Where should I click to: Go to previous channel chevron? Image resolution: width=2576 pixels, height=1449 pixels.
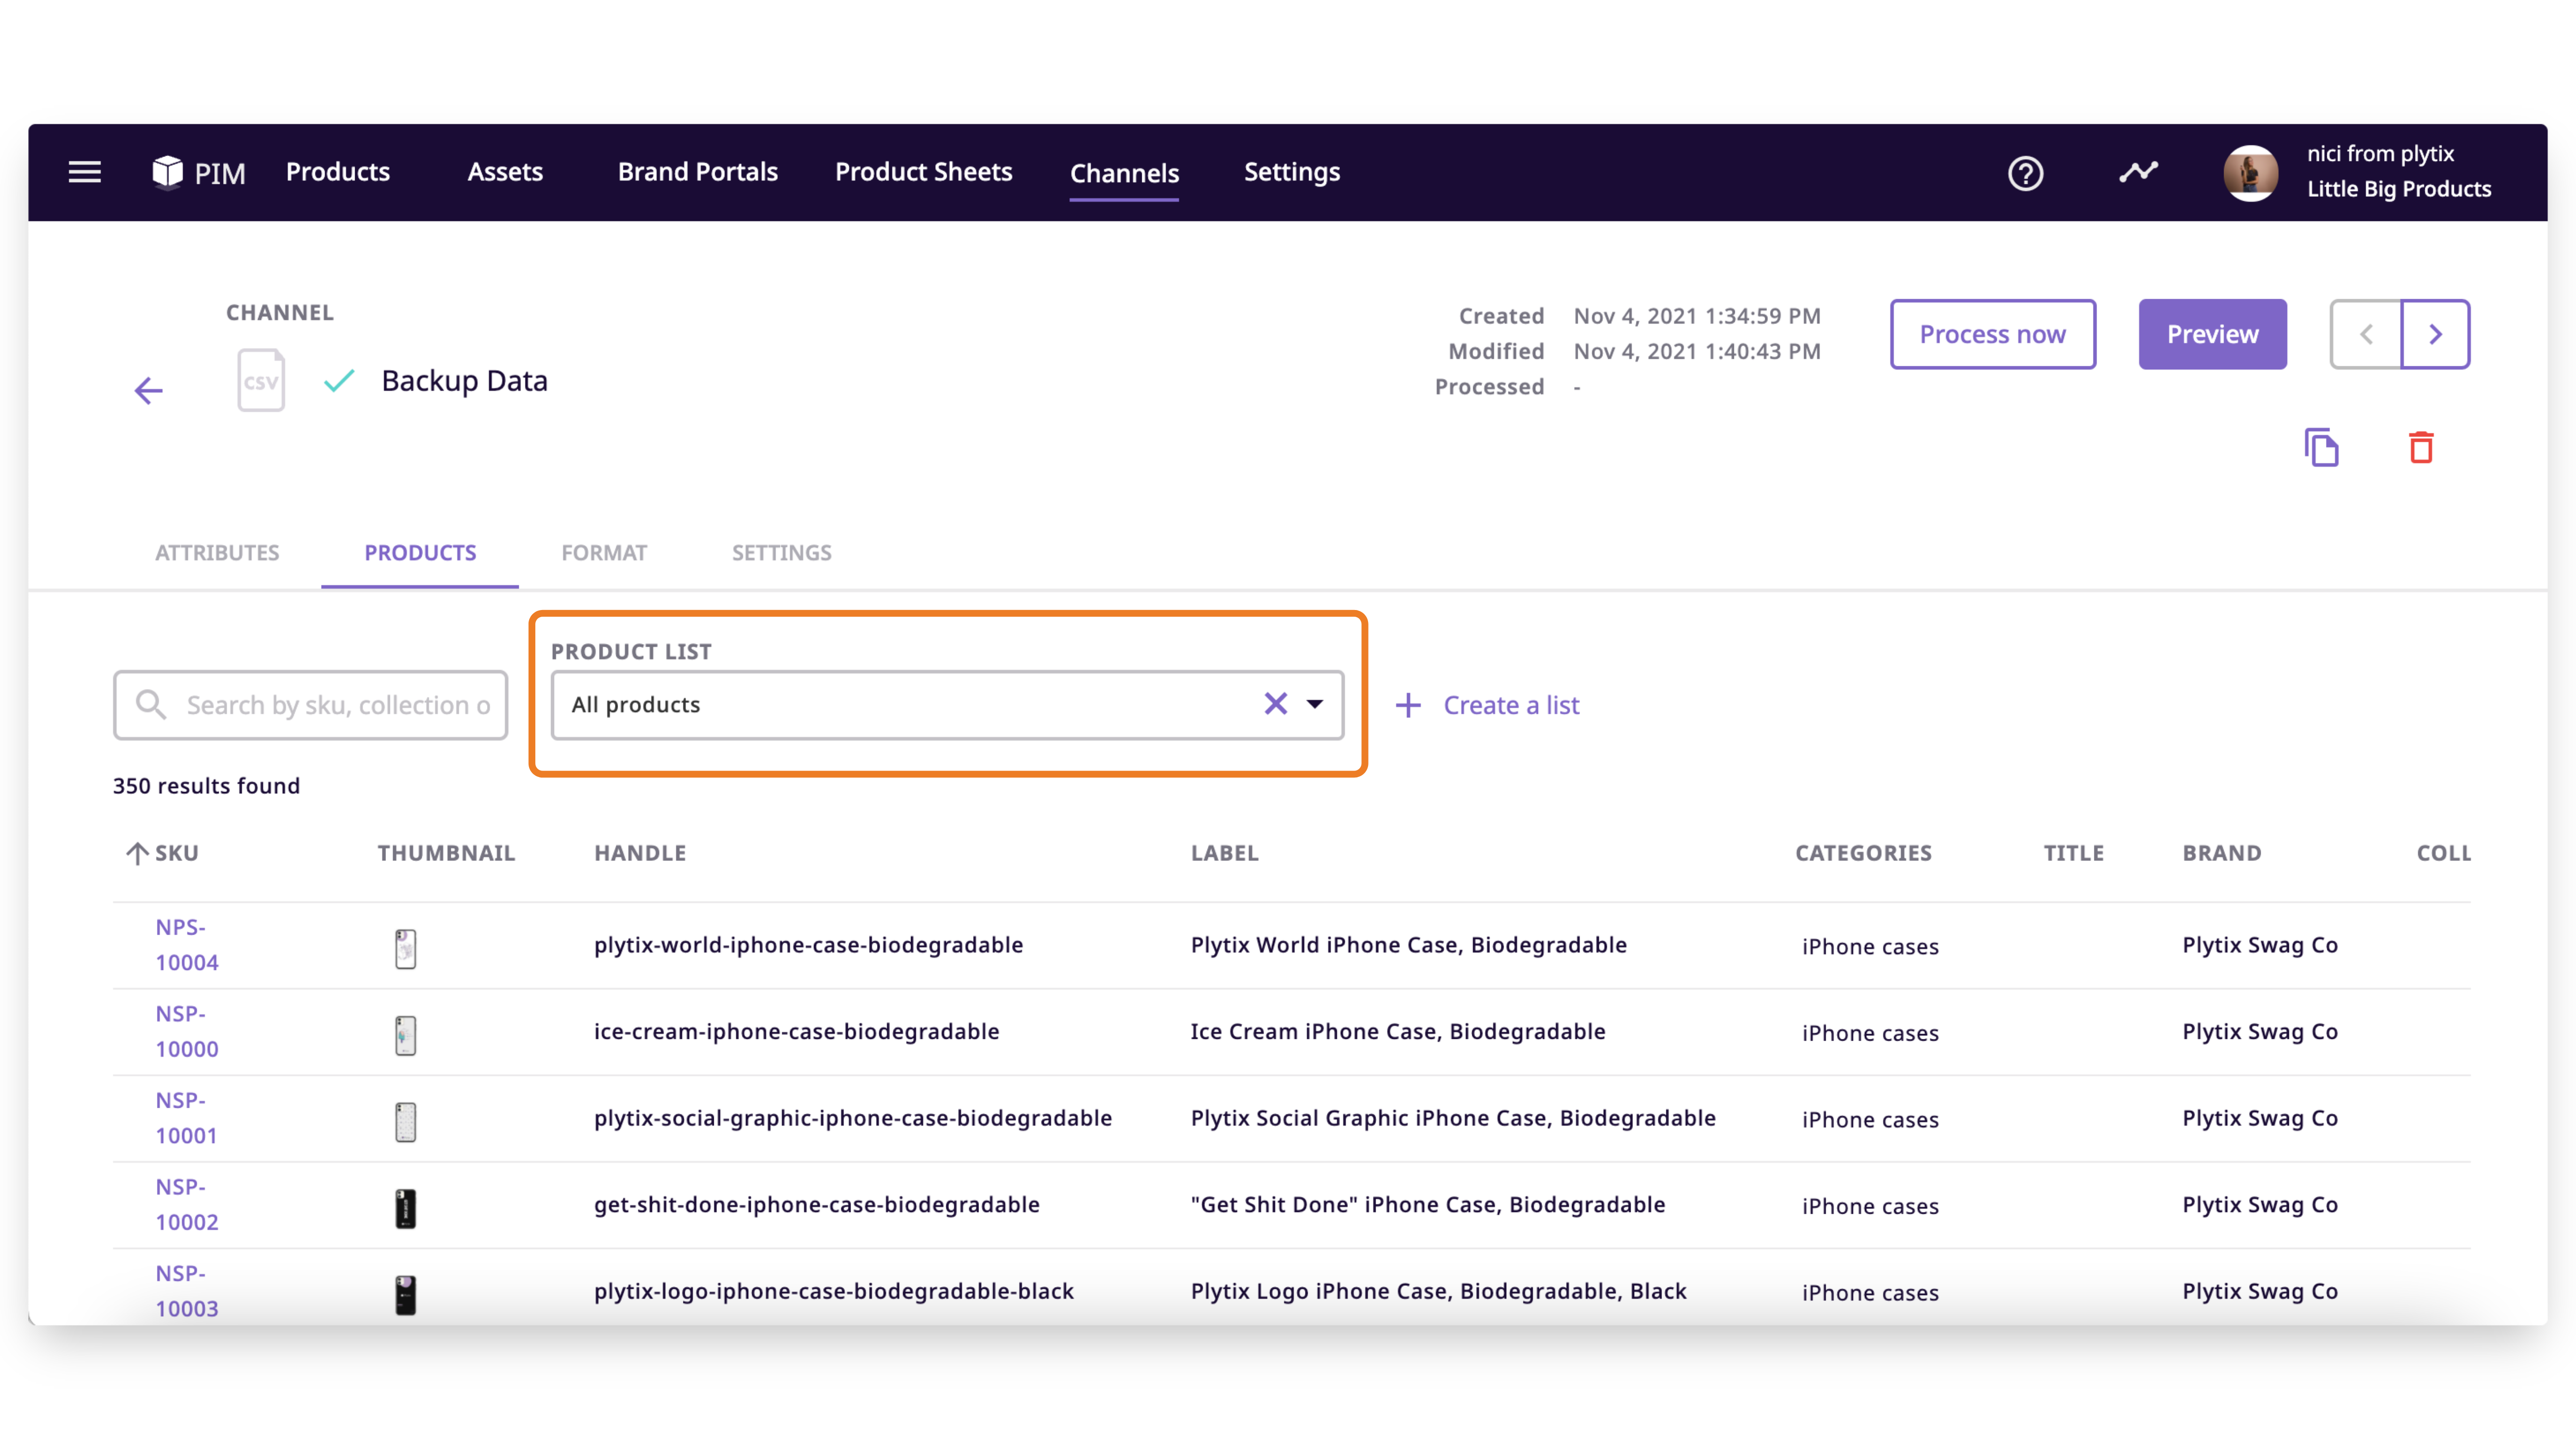(x=2366, y=334)
